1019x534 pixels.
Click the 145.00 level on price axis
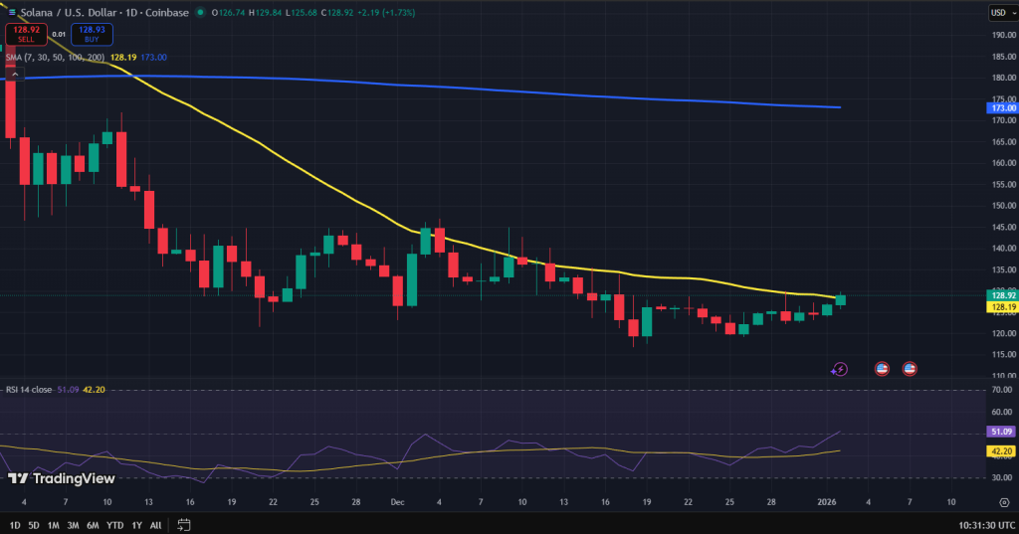point(1003,227)
